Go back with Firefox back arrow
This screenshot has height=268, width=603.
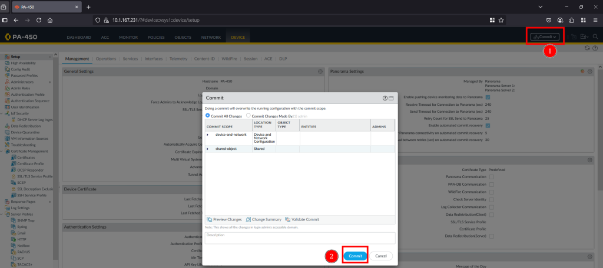(x=16, y=20)
